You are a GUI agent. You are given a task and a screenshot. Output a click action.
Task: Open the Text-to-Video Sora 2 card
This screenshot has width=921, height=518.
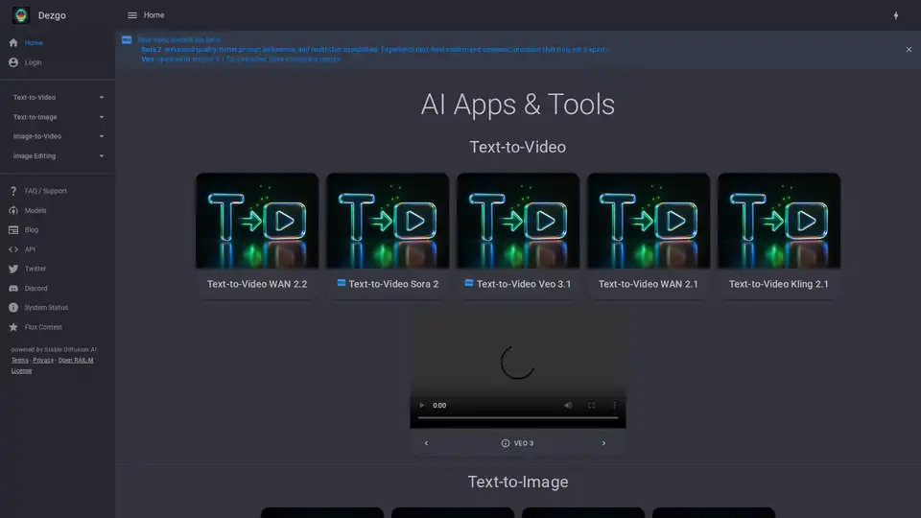(388, 235)
